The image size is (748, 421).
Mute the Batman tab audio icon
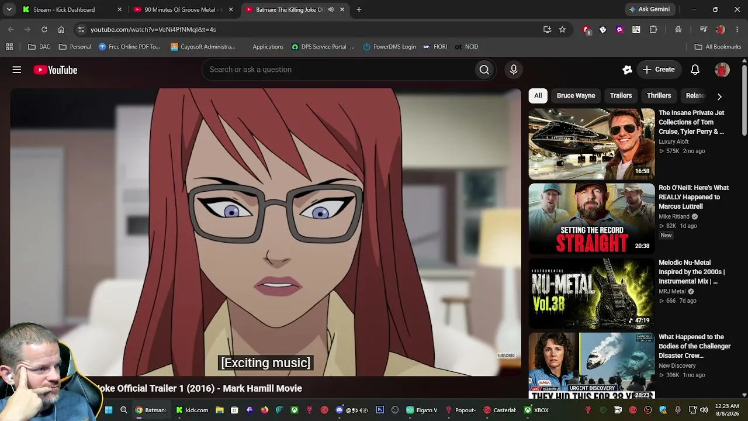click(331, 9)
